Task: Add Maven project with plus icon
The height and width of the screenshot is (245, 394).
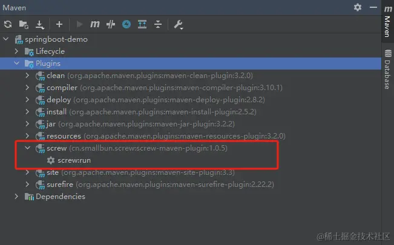Action: click(59, 24)
